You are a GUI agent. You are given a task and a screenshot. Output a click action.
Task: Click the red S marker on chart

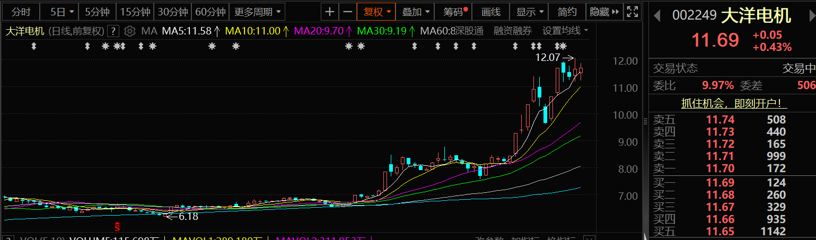click(x=118, y=227)
